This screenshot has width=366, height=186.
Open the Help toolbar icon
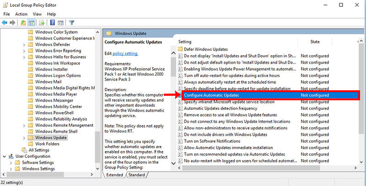(53, 22)
